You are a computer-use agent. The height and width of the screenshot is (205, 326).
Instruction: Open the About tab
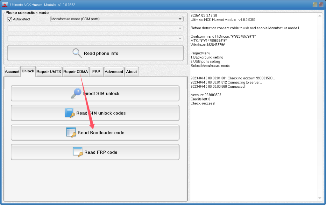pos(131,72)
